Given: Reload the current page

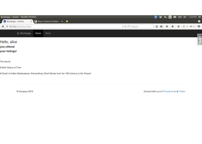Looking at the screenshot, I should tap(125, 27).
